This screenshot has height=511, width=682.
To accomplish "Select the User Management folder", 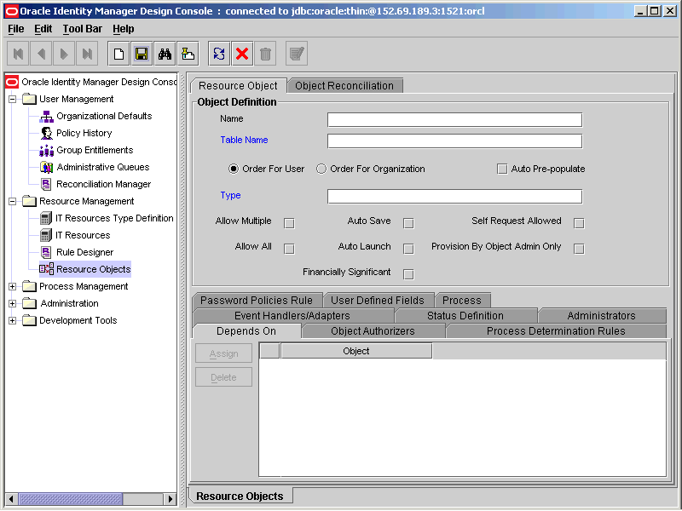I will 68,99.
